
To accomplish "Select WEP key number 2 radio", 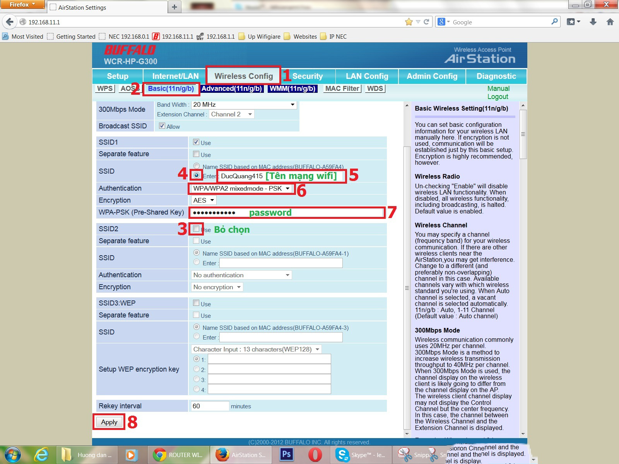I will (x=197, y=369).
